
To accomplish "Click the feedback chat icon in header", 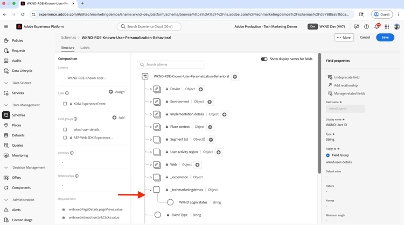I will pyautogui.click(x=357, y=26).
